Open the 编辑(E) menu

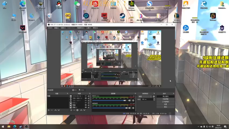[x=57, y=28]
